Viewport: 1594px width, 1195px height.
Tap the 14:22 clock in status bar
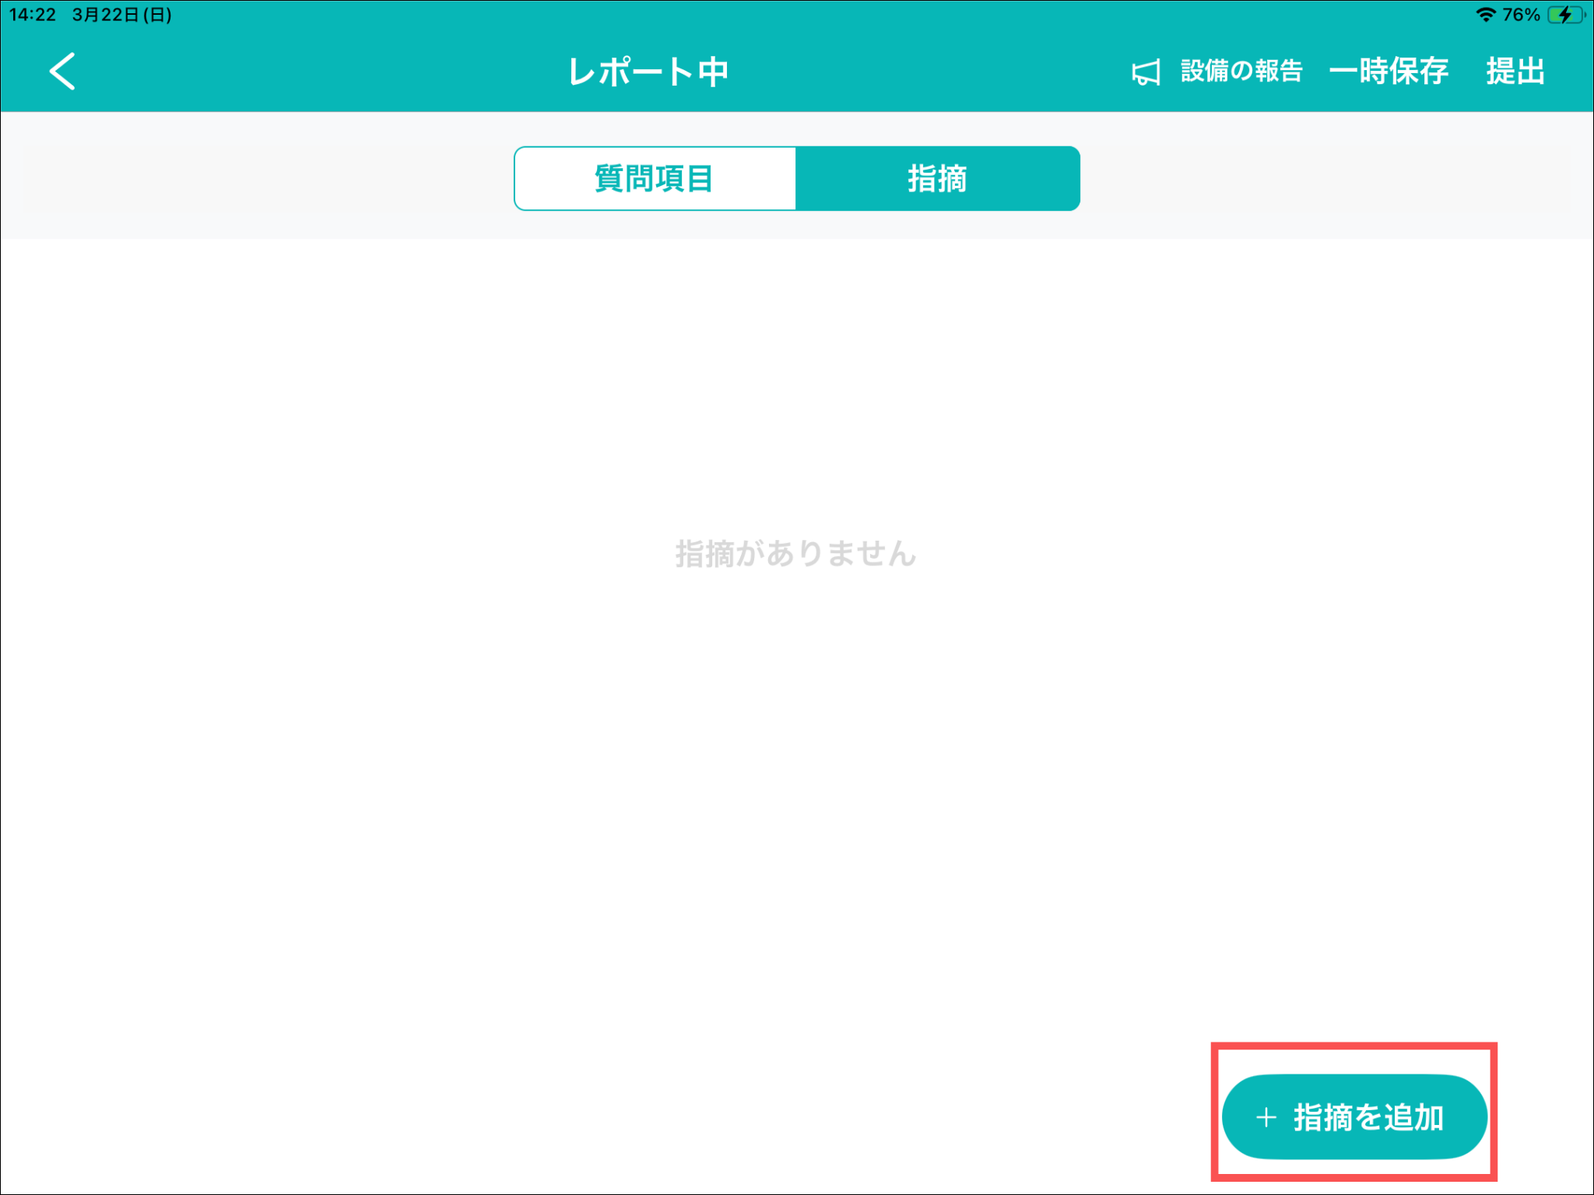[x=33, y=15]
